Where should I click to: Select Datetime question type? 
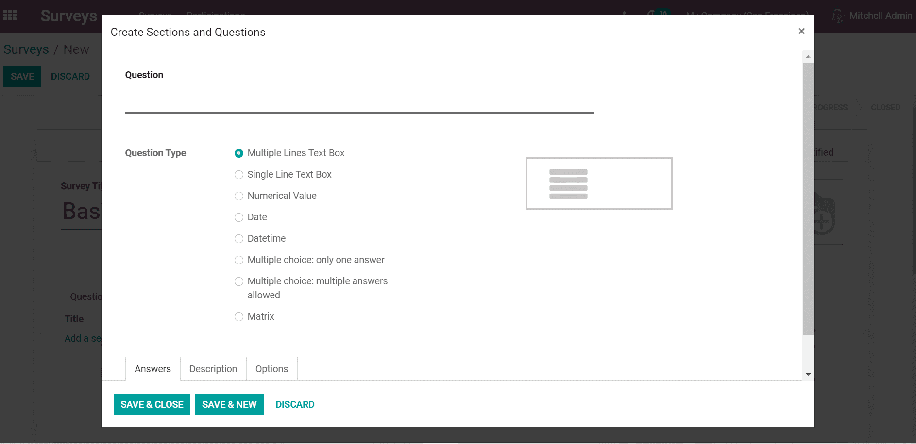coord(239,239)
